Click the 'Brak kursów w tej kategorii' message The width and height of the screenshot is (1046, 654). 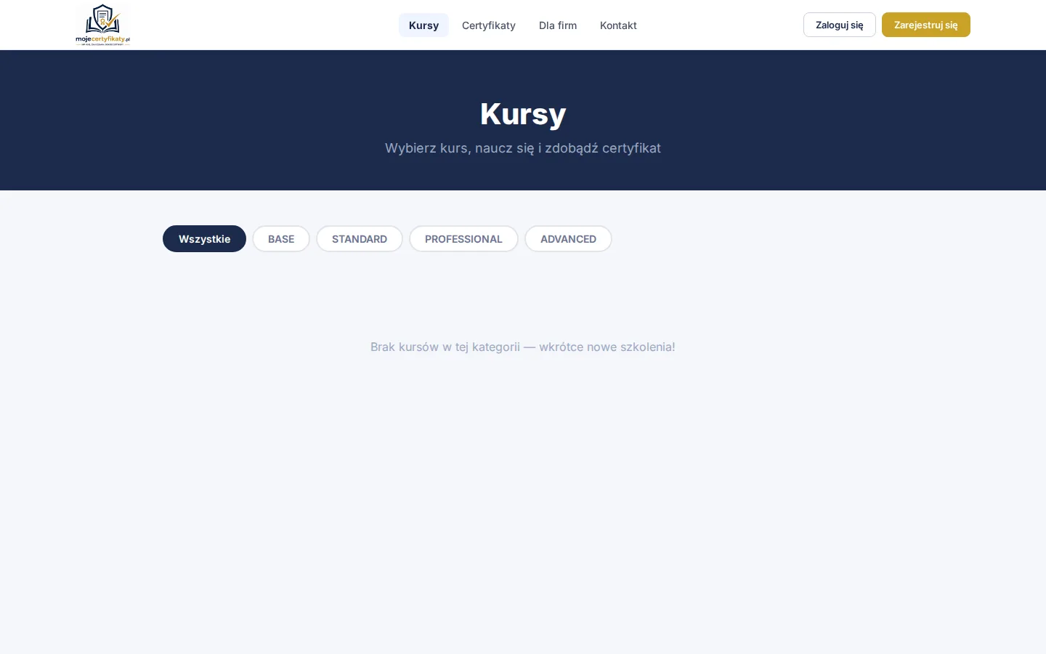click(523, 347)
